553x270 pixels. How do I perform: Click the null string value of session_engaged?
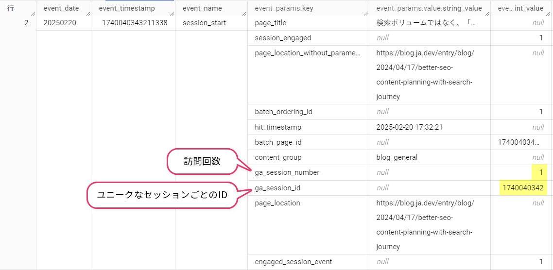(382, 38)
